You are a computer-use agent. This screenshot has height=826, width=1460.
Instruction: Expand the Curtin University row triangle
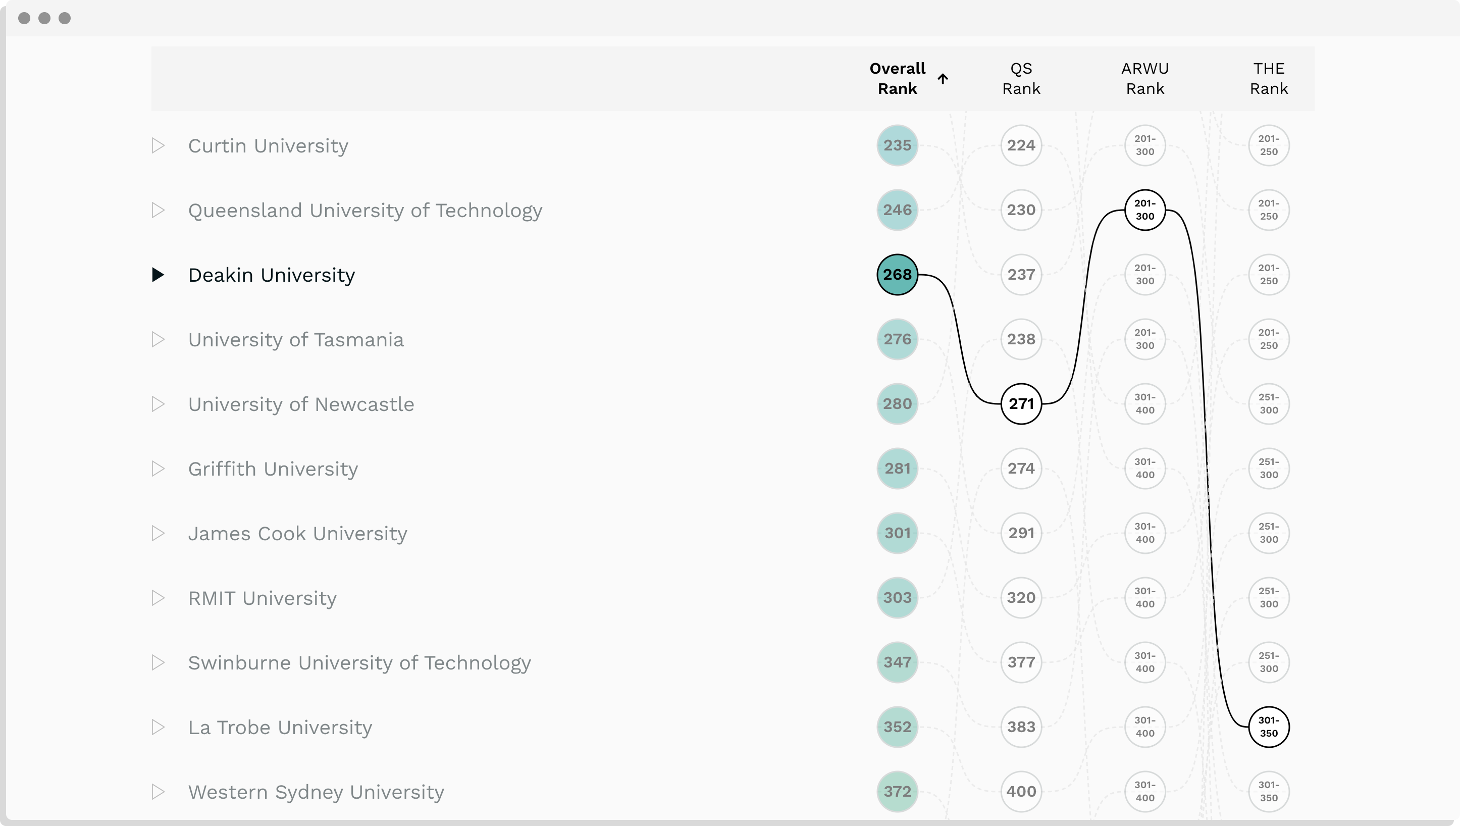pyautogui.click(x=158, y=146)
